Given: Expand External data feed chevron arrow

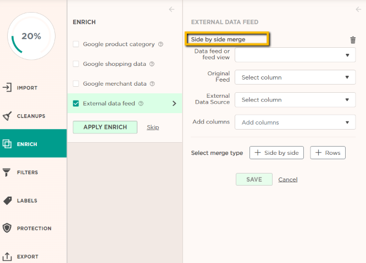Looking at the screenshot, I should point(174,103).
